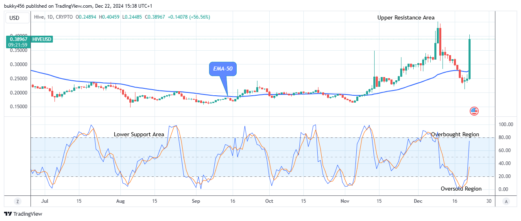Screen dimensions: 521x221
Task: Click the Dec label on time axis
Action: (418, 201)
